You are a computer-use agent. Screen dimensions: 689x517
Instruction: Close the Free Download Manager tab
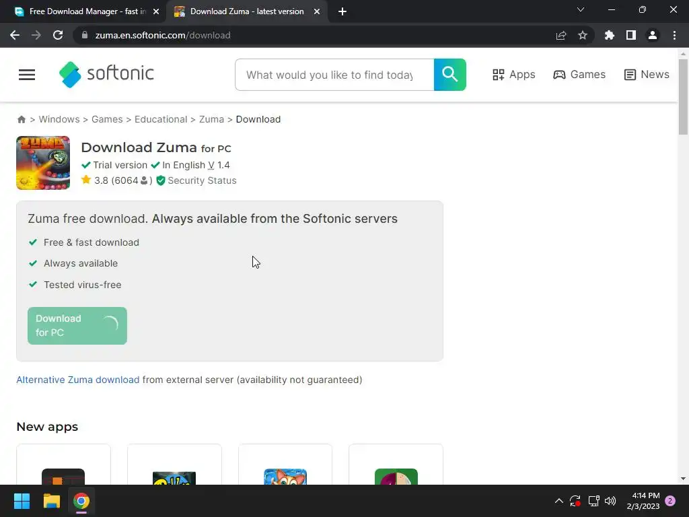point(156,12)
